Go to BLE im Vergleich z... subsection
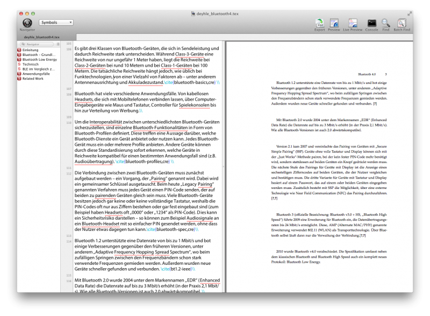430x316 pixels. pos(38,69)
